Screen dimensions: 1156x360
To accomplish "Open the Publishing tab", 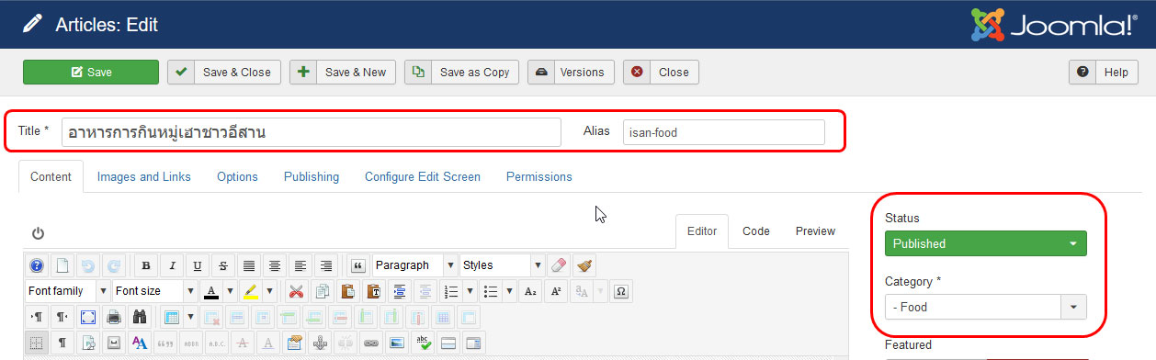I will tap(312, 176).
